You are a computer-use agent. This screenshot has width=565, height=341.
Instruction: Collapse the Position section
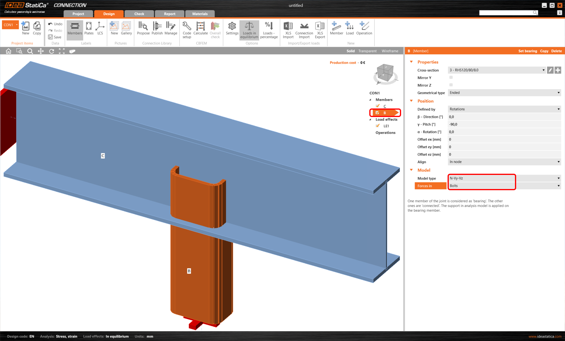pyautogui.click(x=411, y=101)
